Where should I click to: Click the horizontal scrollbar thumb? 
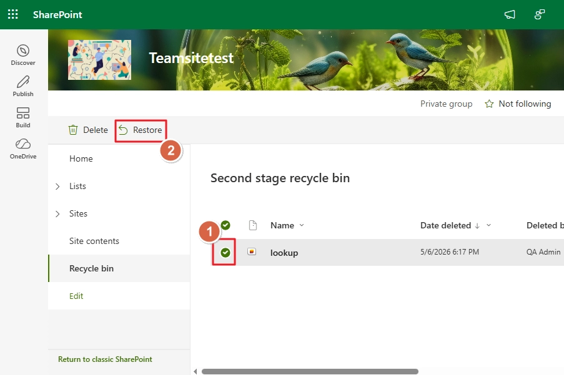click(310, 371)
